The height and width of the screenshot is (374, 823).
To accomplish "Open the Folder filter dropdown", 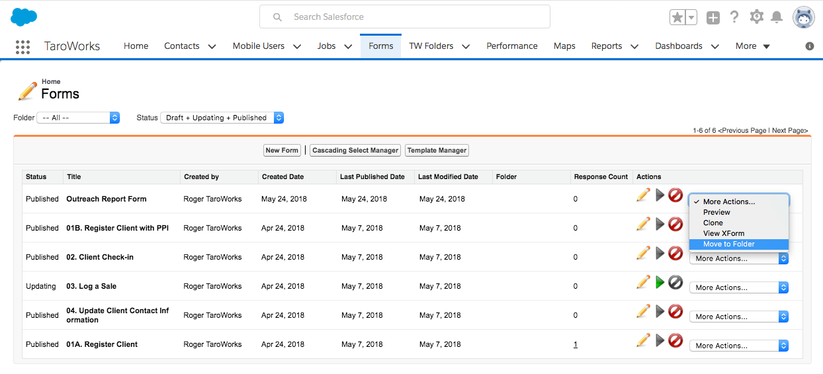I will 78,118.
